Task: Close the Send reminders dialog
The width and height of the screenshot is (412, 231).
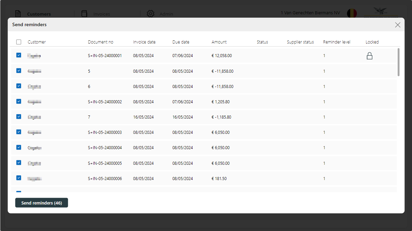Action: (x=398, y=25)
